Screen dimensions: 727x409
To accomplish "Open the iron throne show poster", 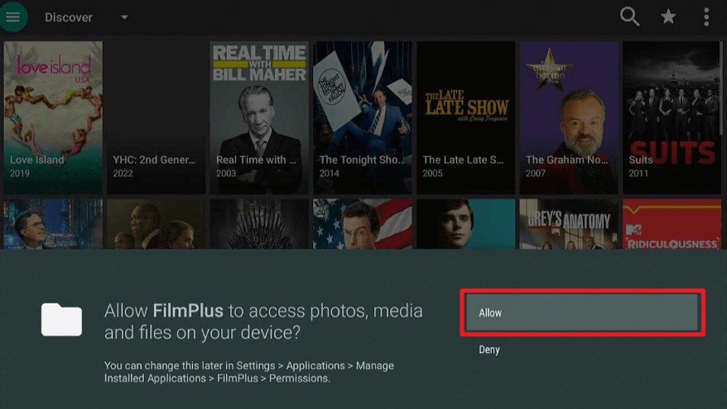I will 259,224.
